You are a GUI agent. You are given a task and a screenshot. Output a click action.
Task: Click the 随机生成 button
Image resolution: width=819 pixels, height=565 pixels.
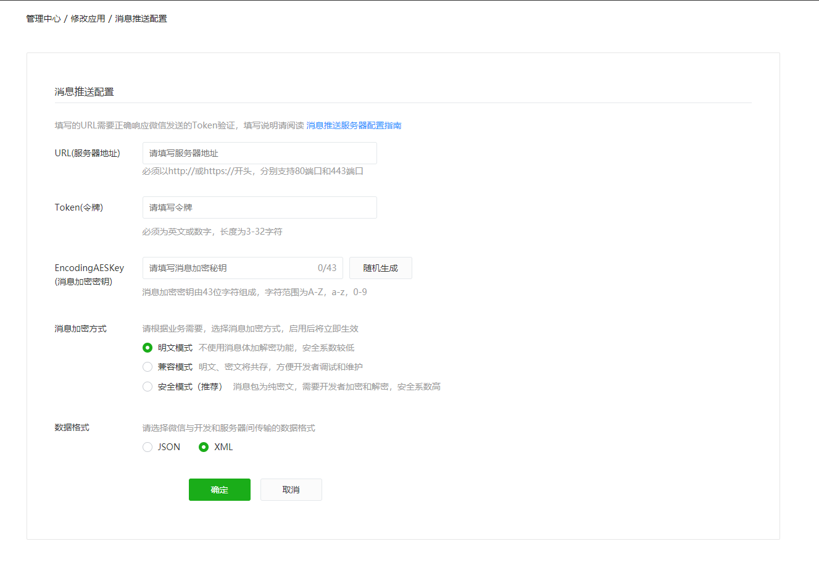coord(380,268)
